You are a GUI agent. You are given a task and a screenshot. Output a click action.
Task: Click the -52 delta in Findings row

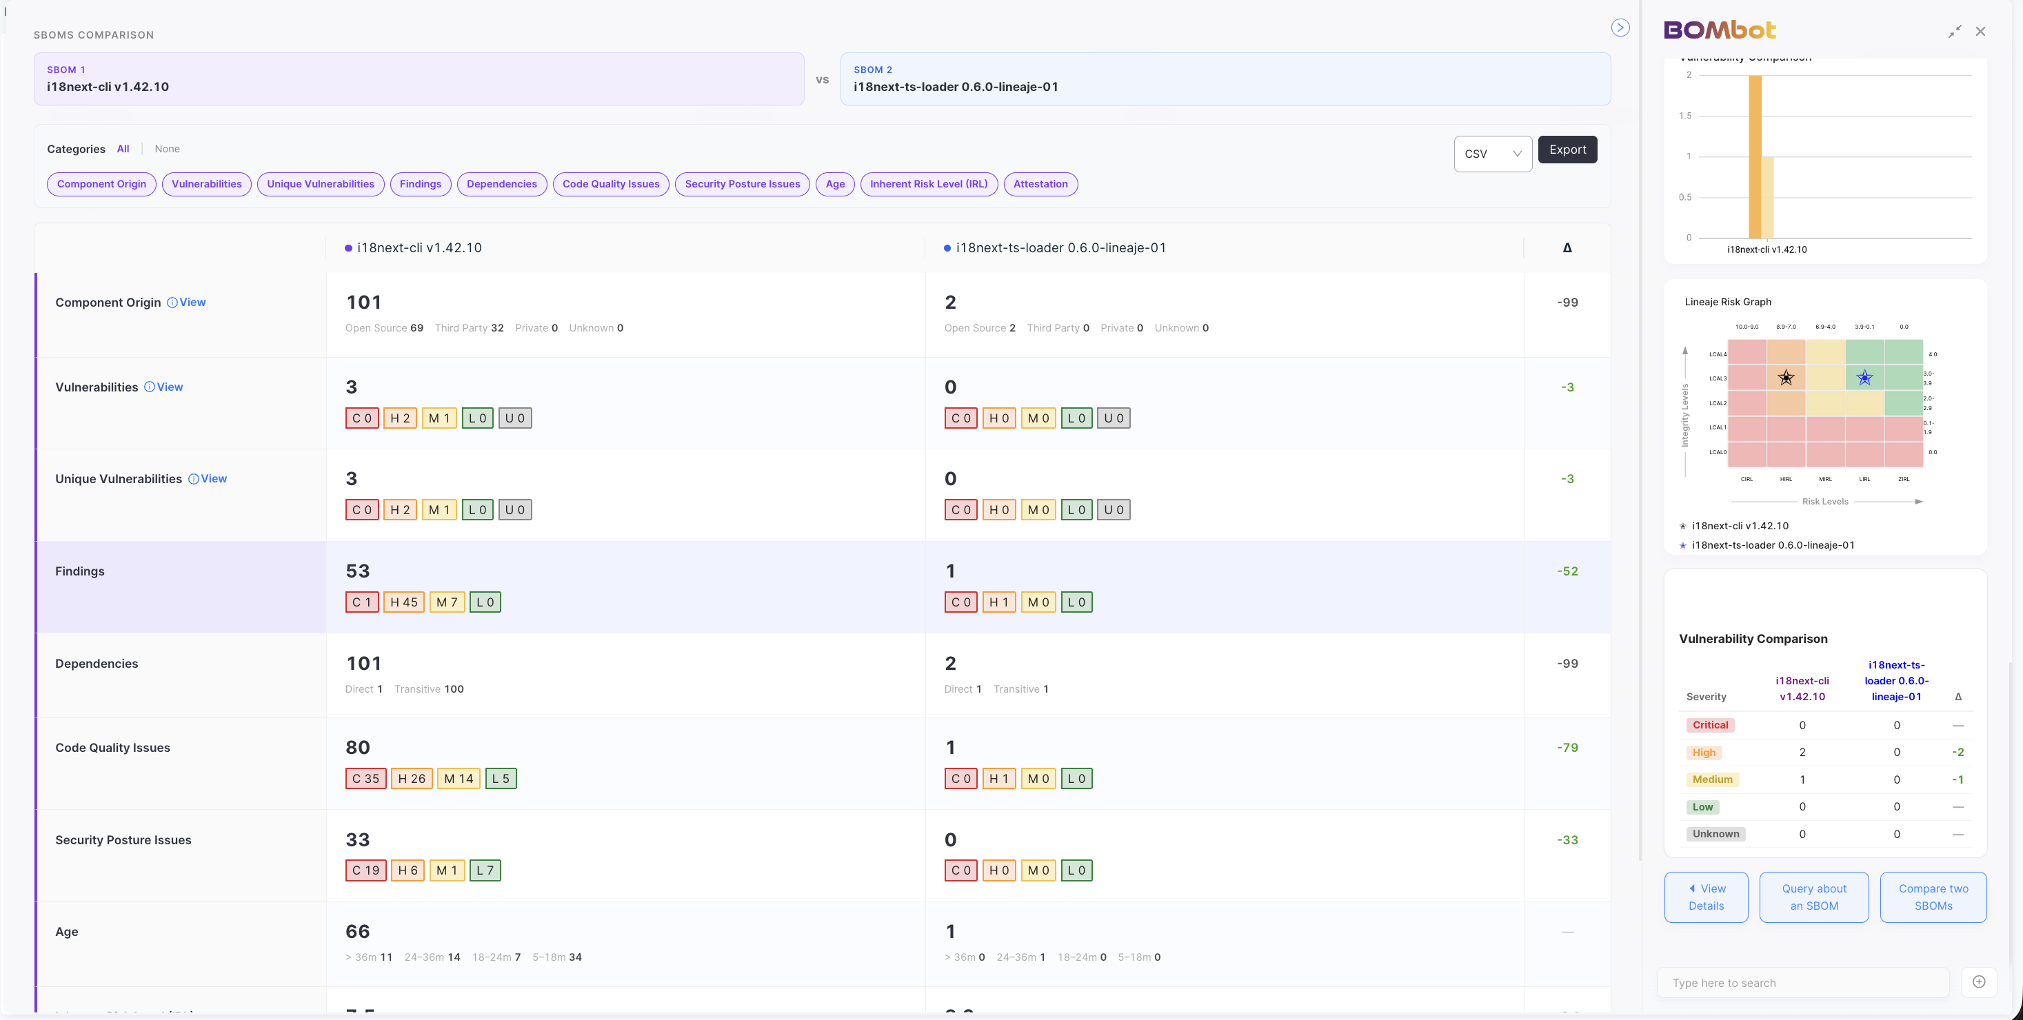coord(1567,571)
